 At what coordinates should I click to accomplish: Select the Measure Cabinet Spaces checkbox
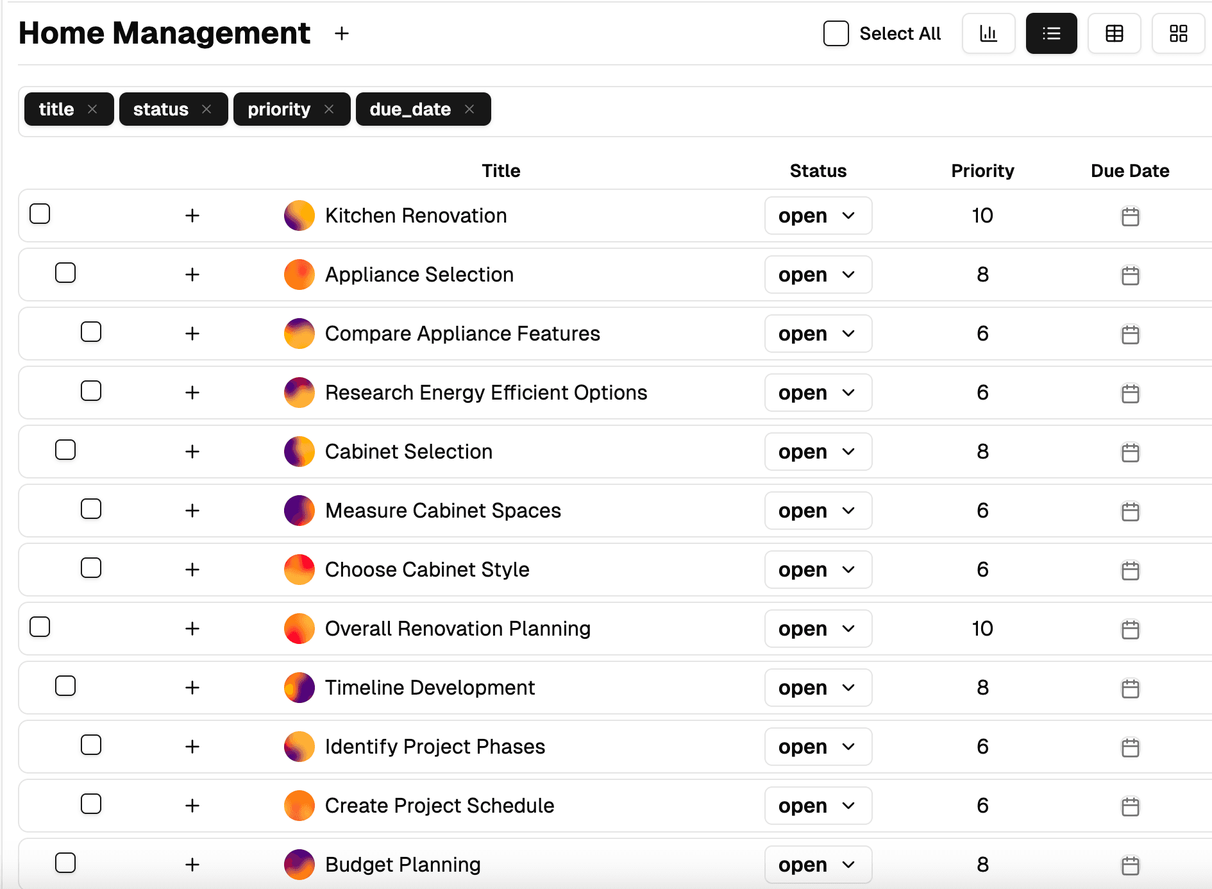(91, 509)
